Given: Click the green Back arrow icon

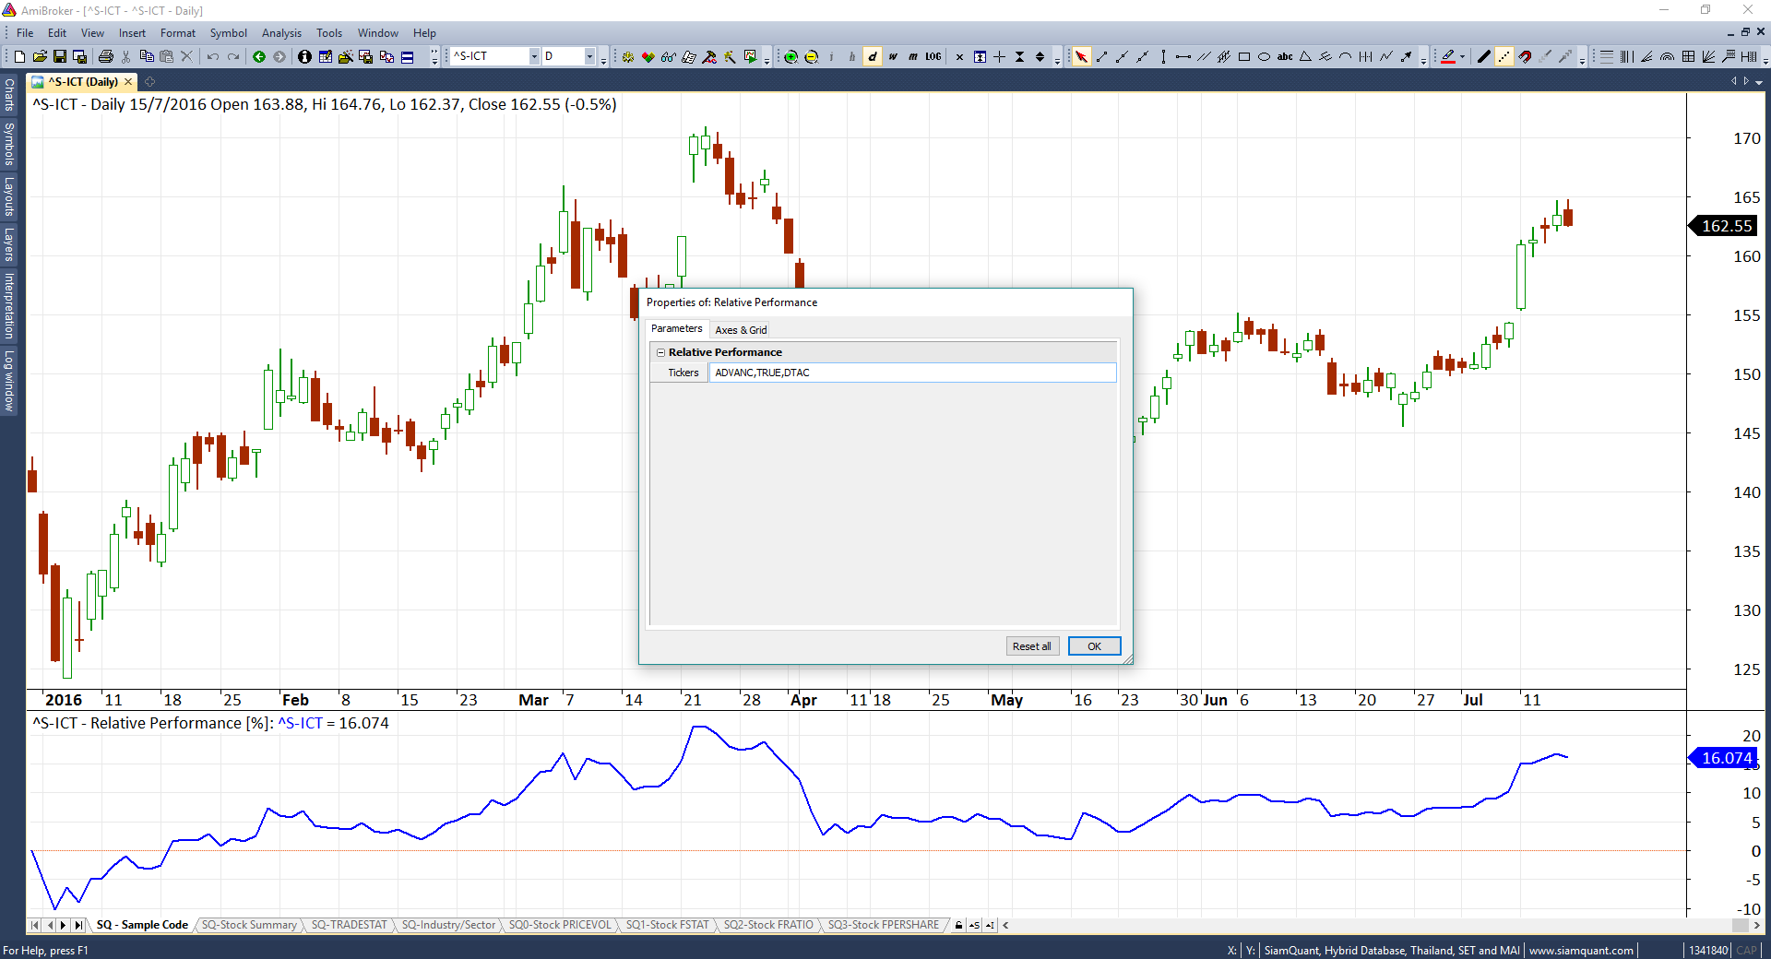Looking at the screenshot, I should point(259,57).
